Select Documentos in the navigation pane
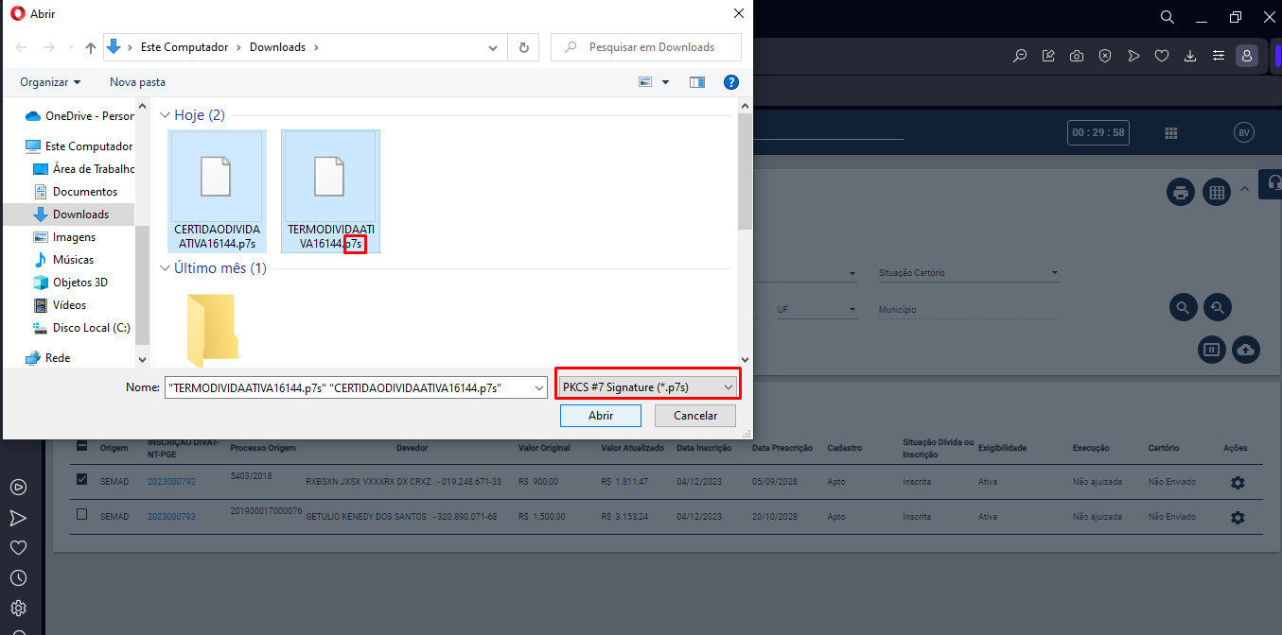 (x=84, y=192)
